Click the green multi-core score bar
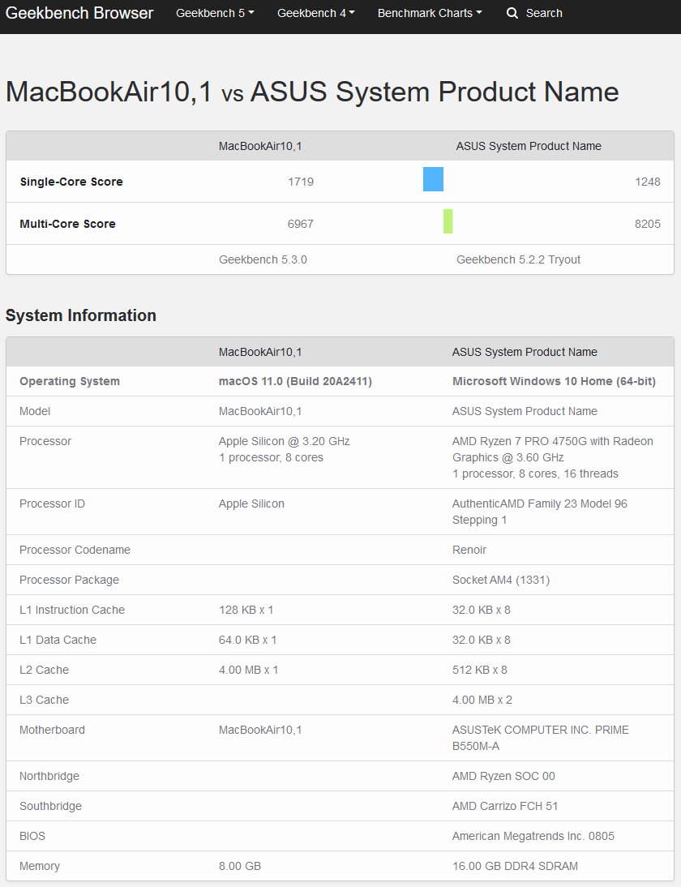The image size is (681, 887). (x=448, y=221)
